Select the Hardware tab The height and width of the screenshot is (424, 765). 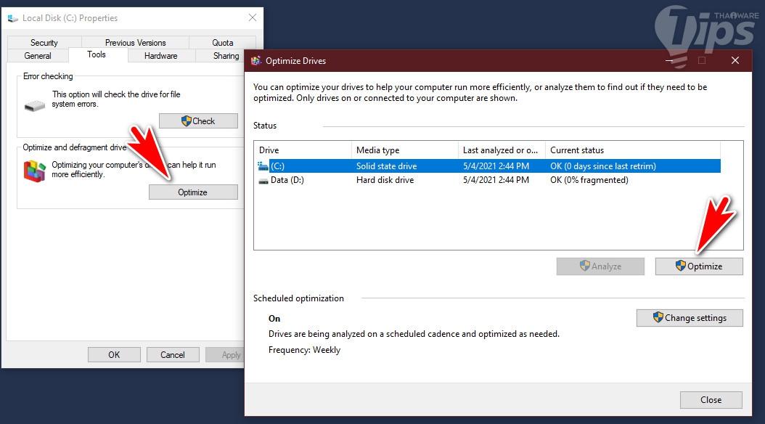tap(160, 56)
